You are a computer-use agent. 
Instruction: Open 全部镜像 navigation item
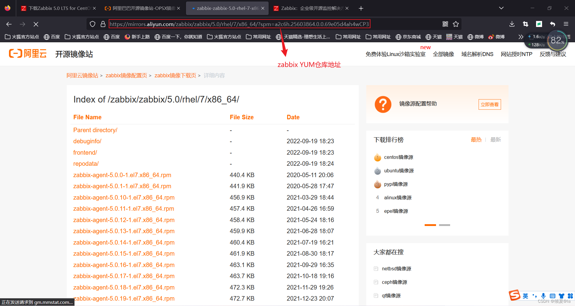(443, 54)
